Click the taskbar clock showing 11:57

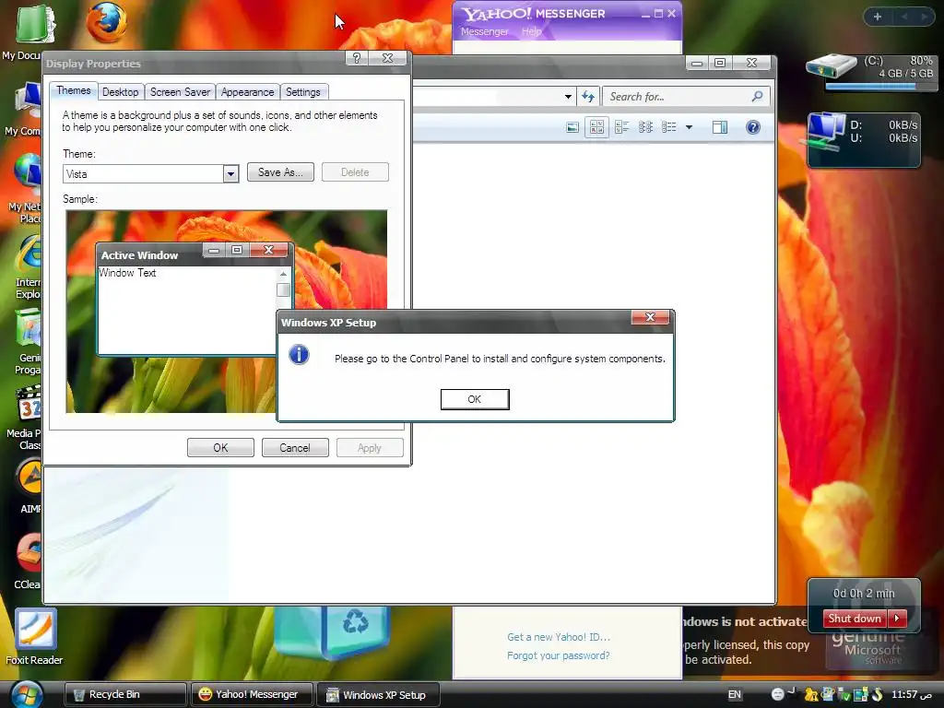(x=912, y=694)
